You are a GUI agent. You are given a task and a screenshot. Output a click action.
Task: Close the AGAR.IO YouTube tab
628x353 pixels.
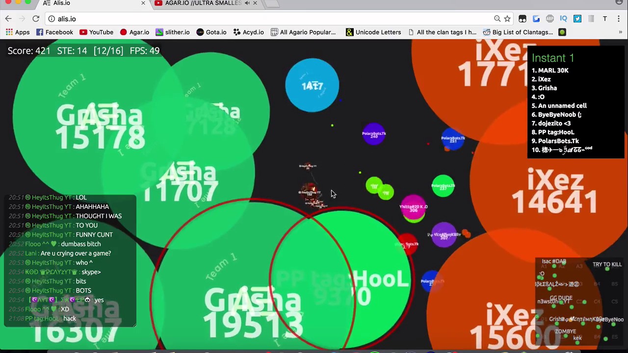point(255,3)
